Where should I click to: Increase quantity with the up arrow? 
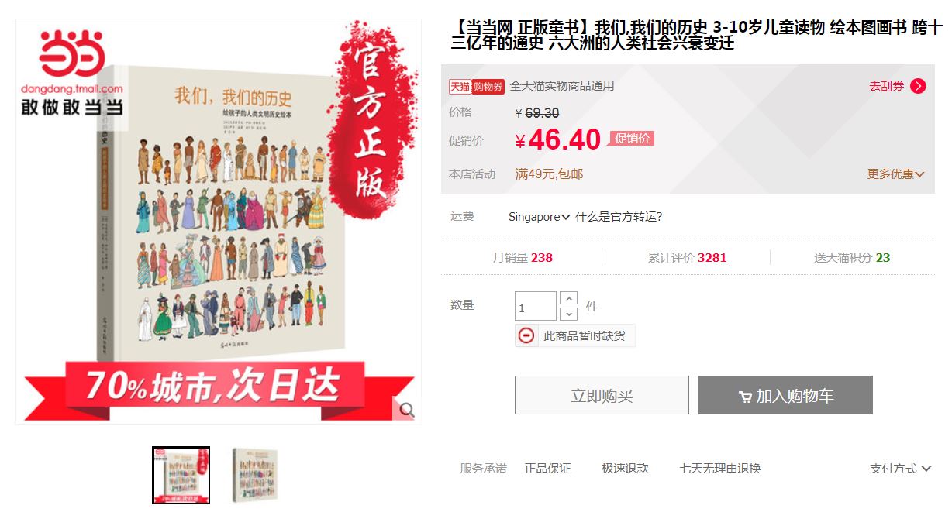click(568, 298)
